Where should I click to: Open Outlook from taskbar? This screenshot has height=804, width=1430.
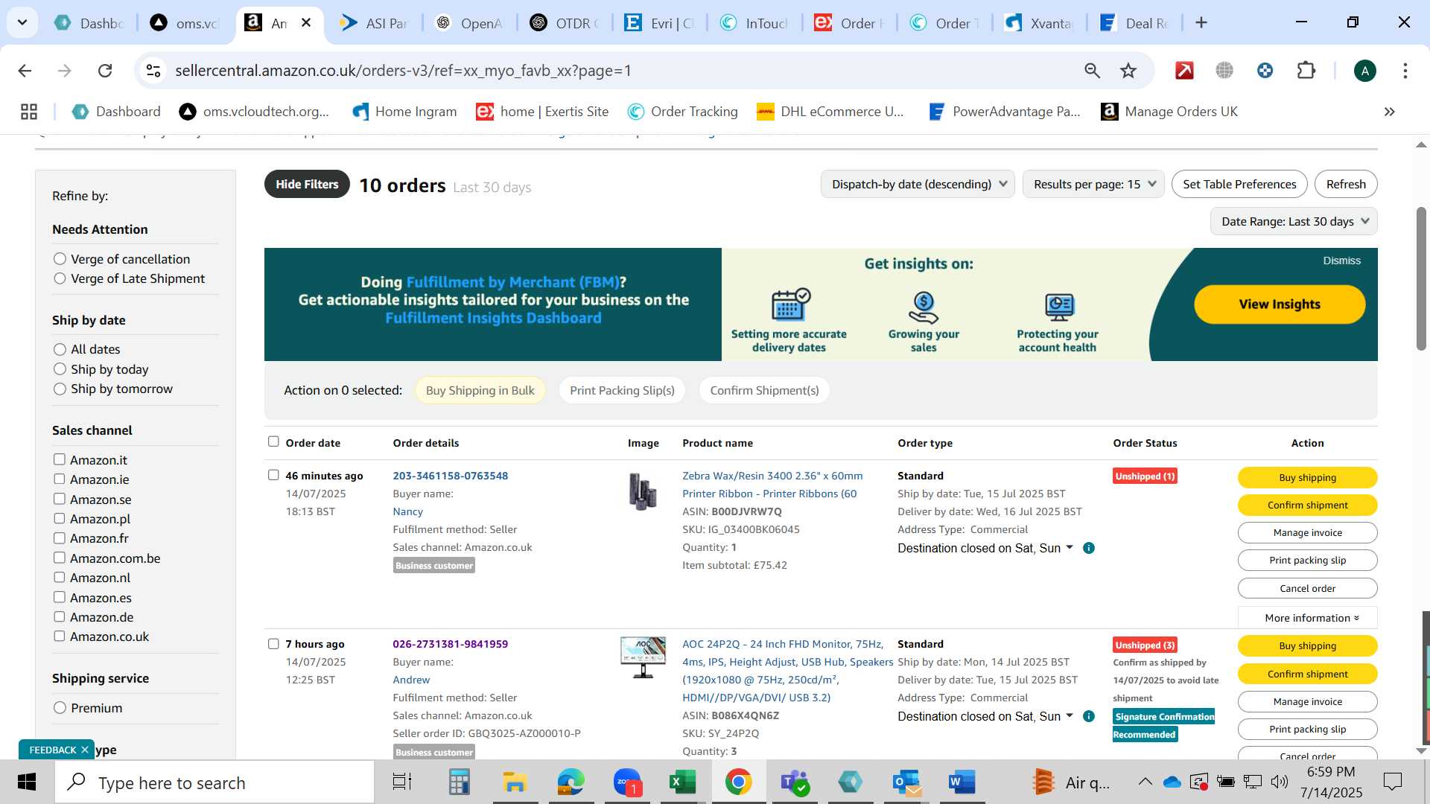906,782
